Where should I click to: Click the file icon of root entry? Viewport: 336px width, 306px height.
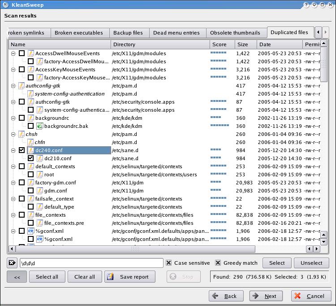pos(39,175)
